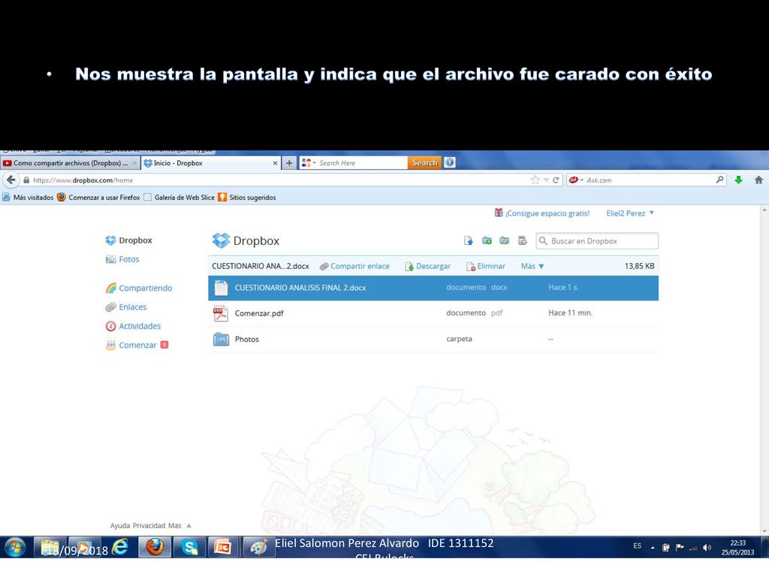Click the volume speaker icon in system tray
Screen dimensions: 769x577
[707, 547]
